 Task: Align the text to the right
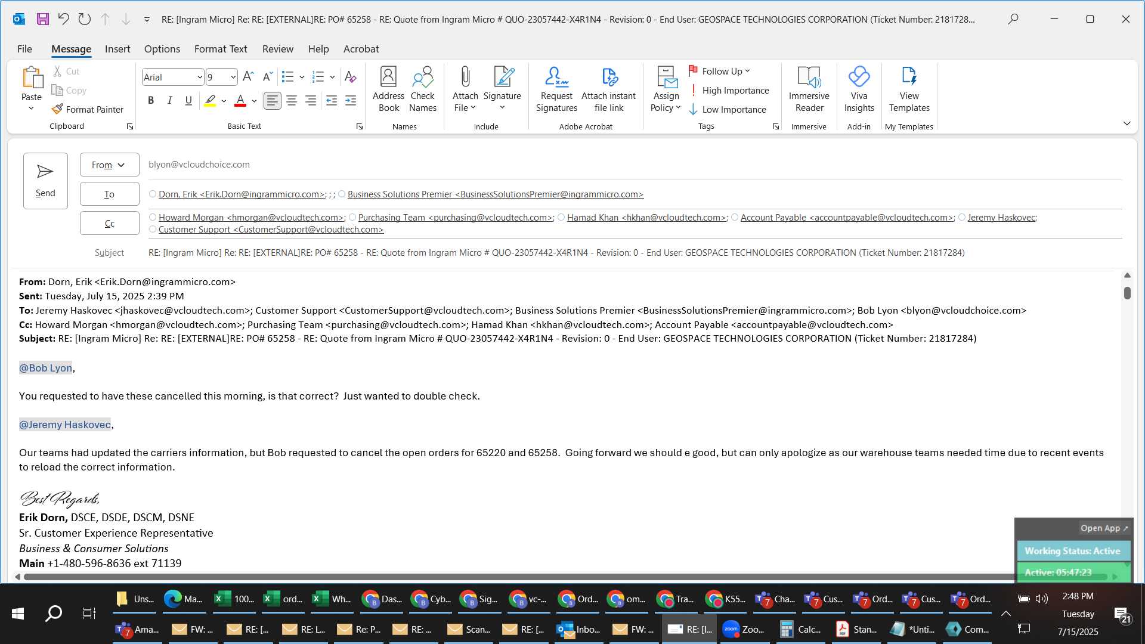coord(310,101)
